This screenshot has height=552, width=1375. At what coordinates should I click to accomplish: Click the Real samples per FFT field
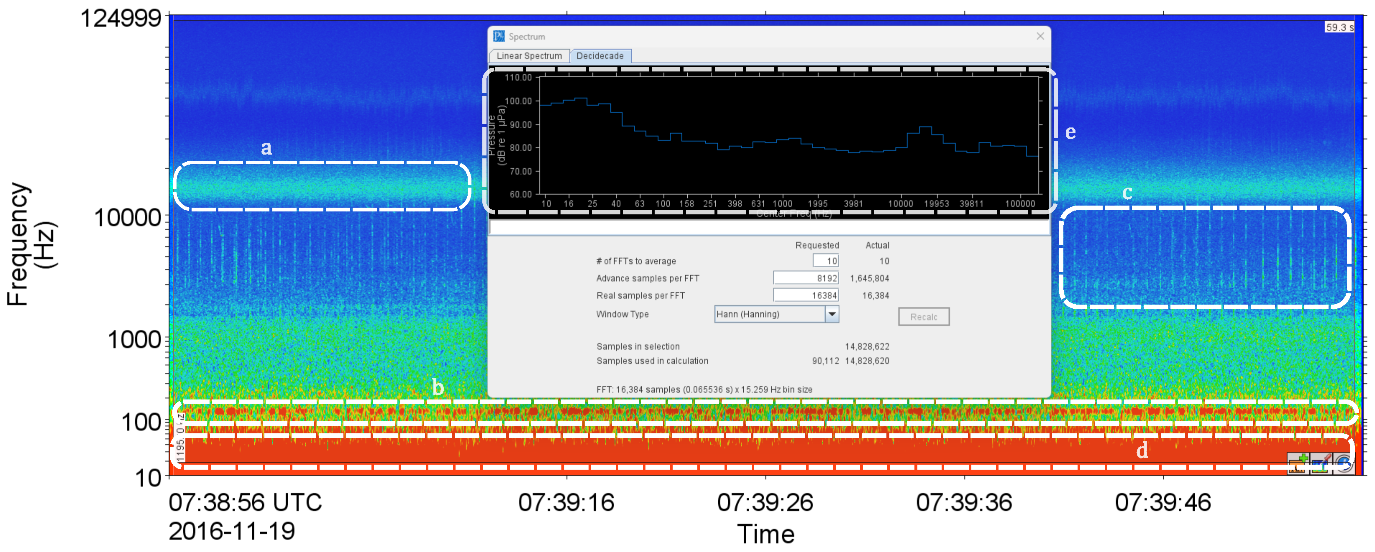click(806, 295)
